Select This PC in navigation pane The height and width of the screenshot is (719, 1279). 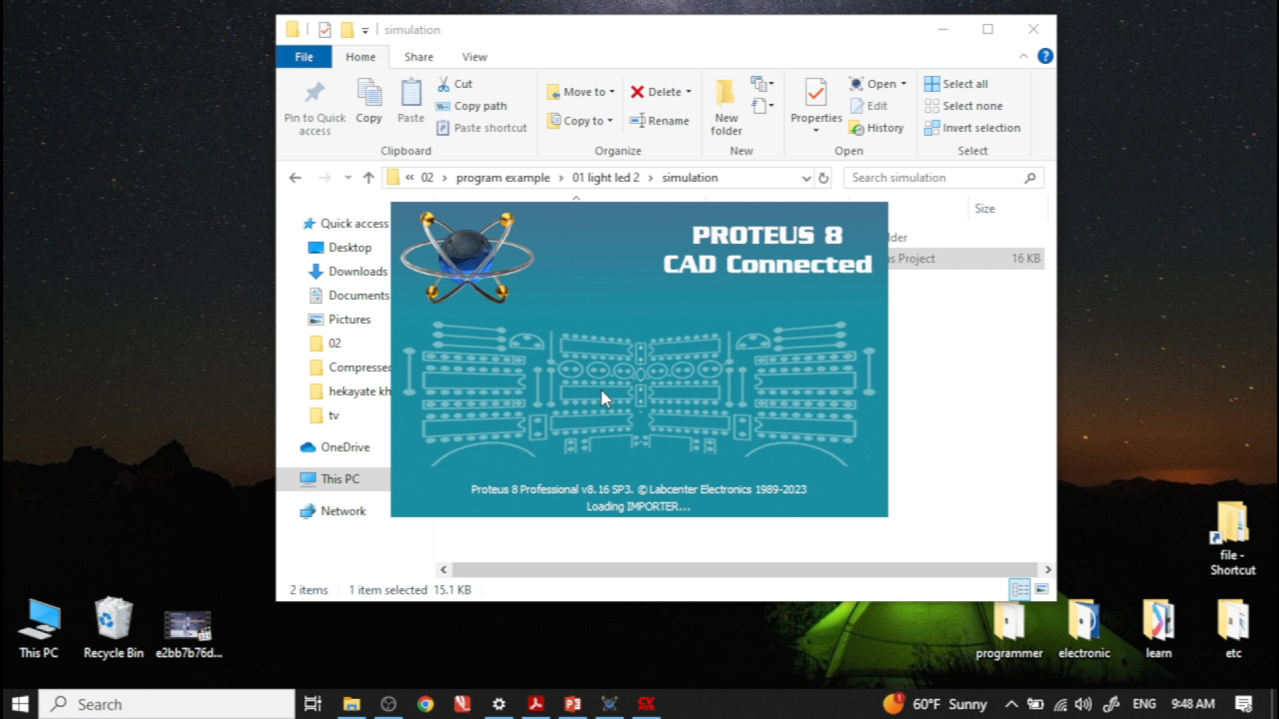tap(333, 479)
